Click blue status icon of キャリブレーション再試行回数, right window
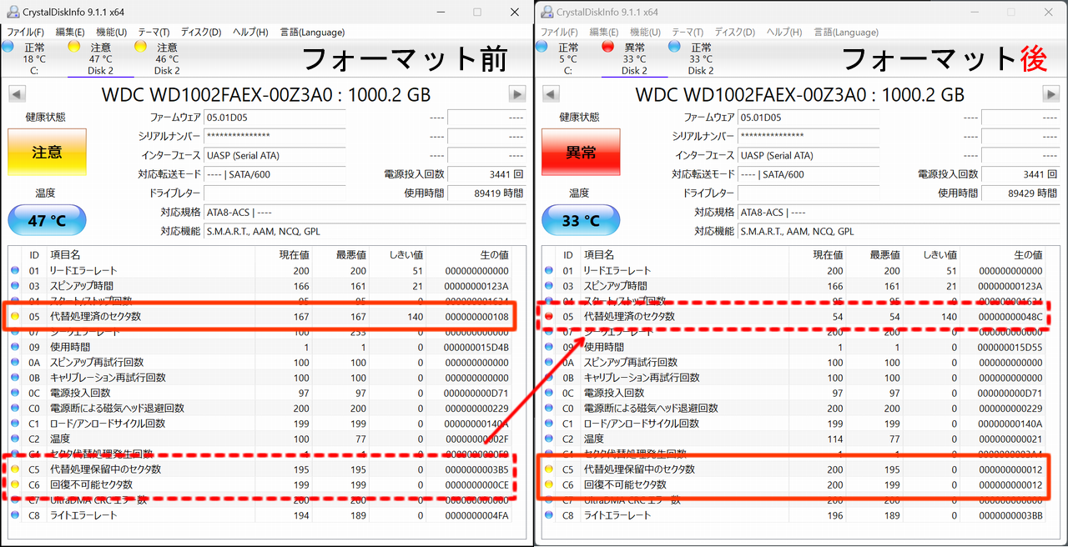The image size is (1068, 547). coord(548,378)
